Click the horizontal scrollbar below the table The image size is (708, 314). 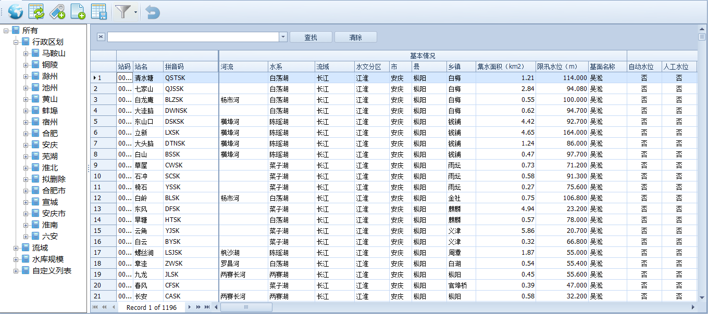pos(246,307)
